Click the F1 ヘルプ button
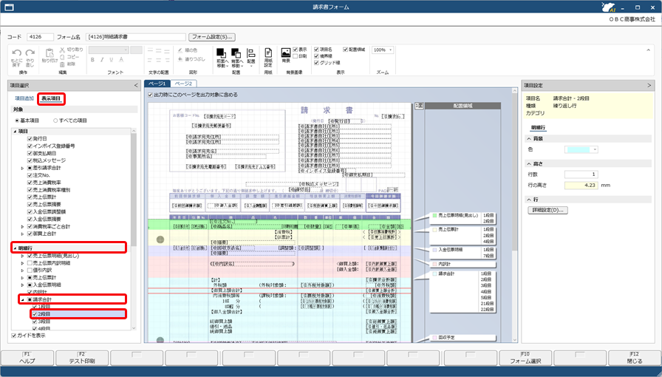Screen dimensions: 662x377 pyautogui.click(x=27, y=358)
